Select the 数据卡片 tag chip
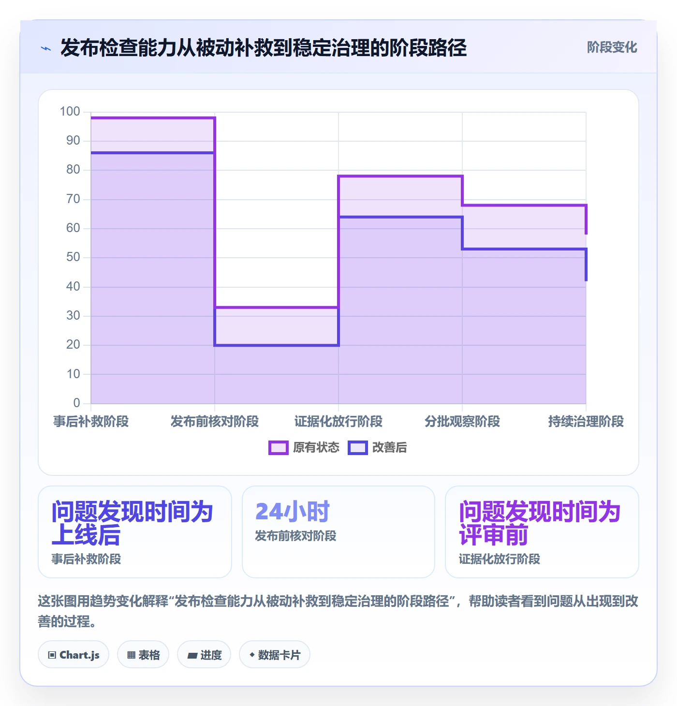The image size is (677, 706). coord(275,655)
